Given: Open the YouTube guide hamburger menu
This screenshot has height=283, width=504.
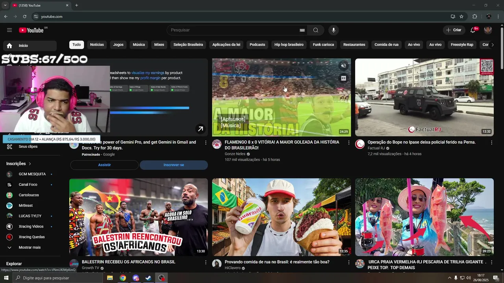Looking at the screenshot, I should click(9, 30).
